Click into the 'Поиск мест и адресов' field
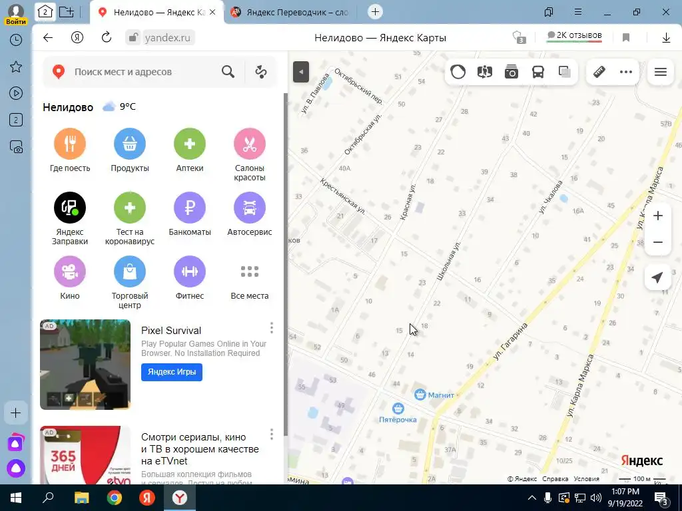This screenshot has width=682, height=511. 144,72
